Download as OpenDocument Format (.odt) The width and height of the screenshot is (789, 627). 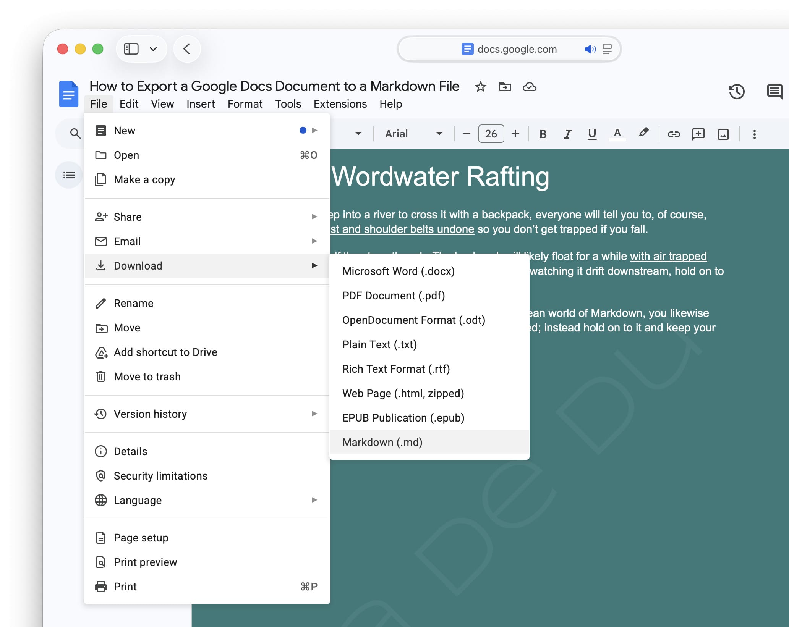(x=429, y=320)
